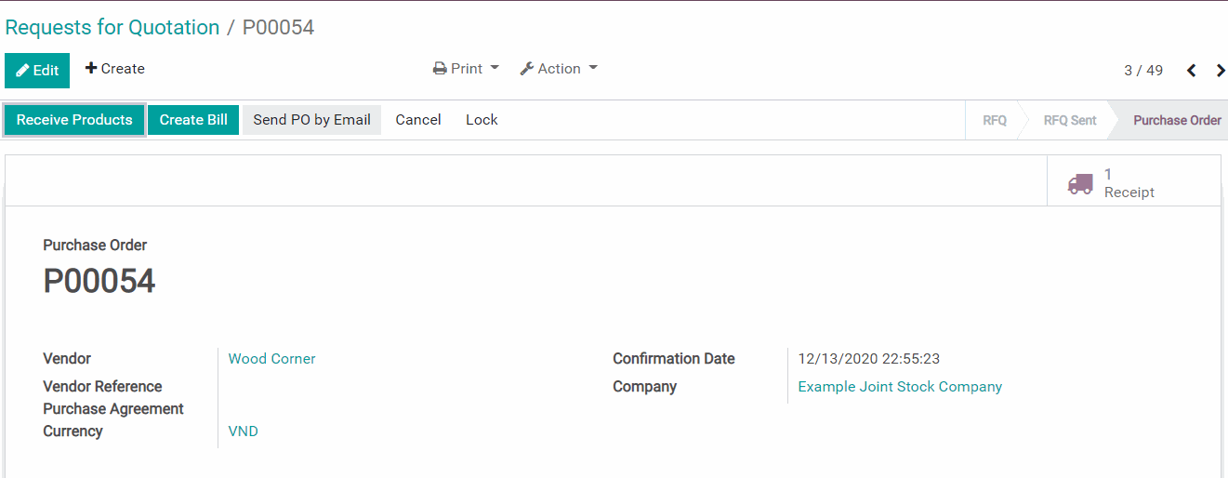Screen dimensions: 1228x478
Task: Click Send PO by Email
Action: 311,120
